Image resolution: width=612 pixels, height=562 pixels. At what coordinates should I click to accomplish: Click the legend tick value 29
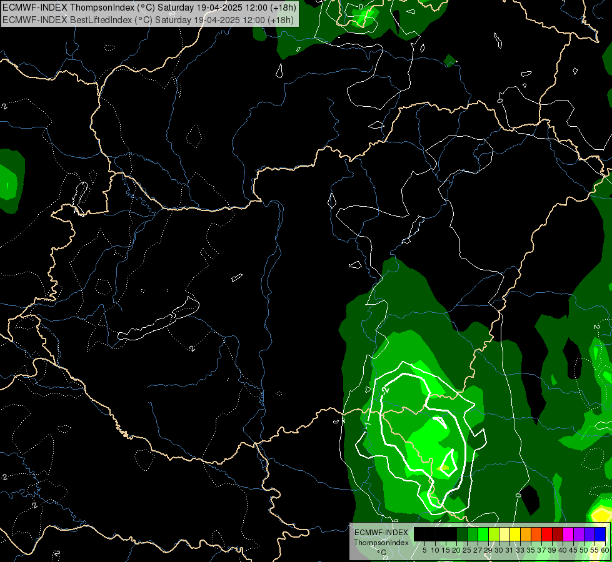click(489, 550)
